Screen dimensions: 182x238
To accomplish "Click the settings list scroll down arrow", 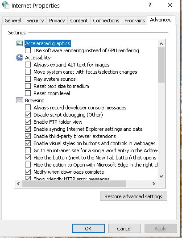I will 161,176.
